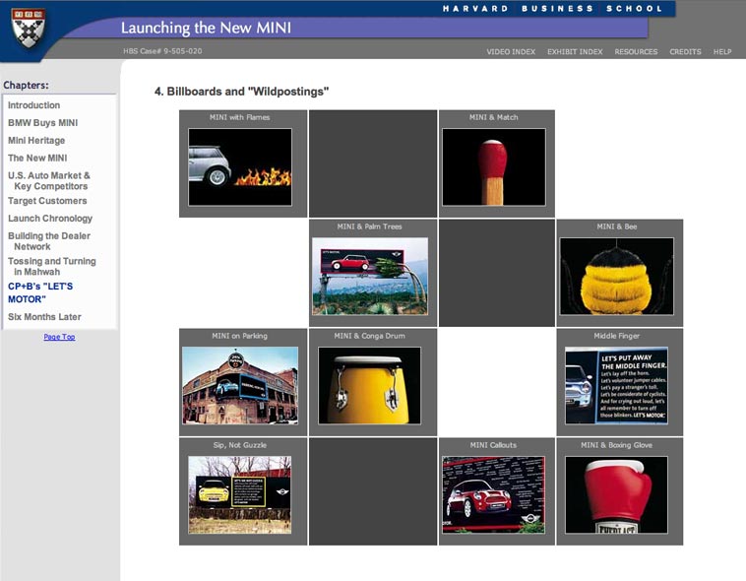Go to Exhibit Index
746x581 pixels.
(x=575, y=51)
